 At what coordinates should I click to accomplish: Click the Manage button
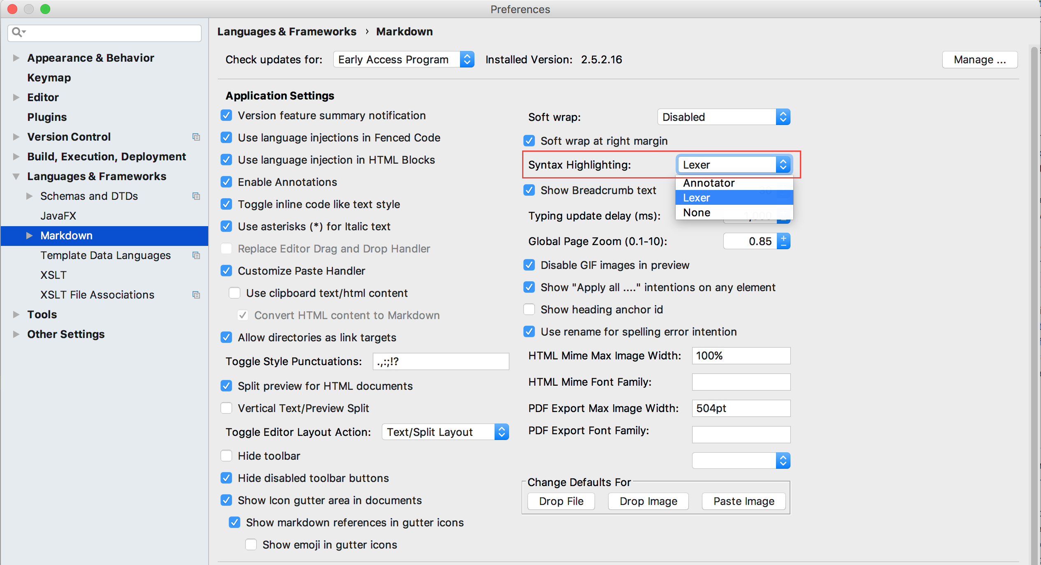coord(979,59)
